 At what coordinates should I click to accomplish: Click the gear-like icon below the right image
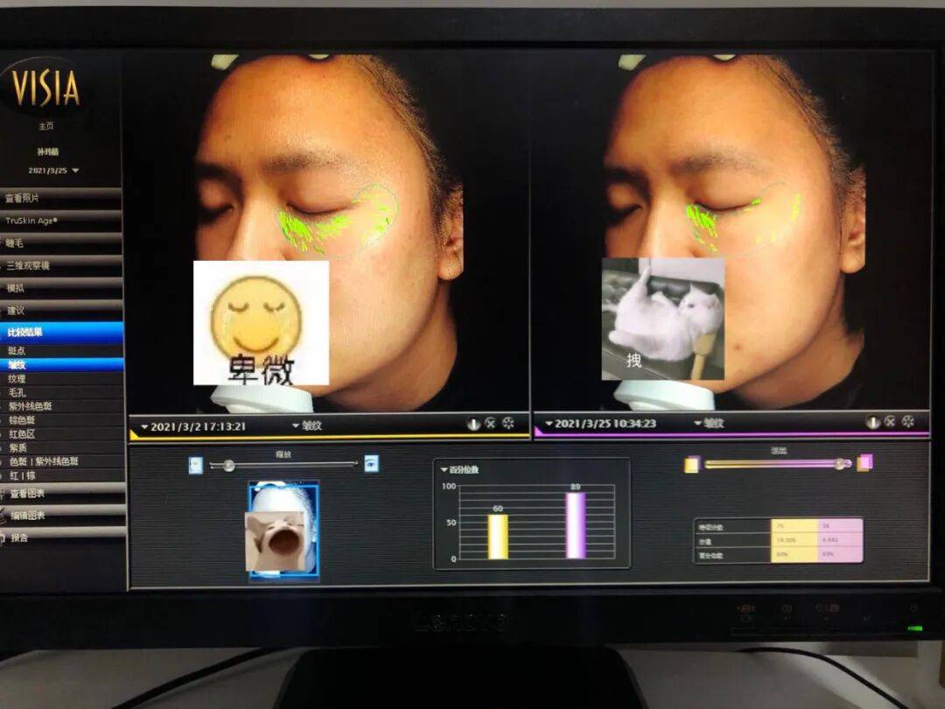coord(907,421)
